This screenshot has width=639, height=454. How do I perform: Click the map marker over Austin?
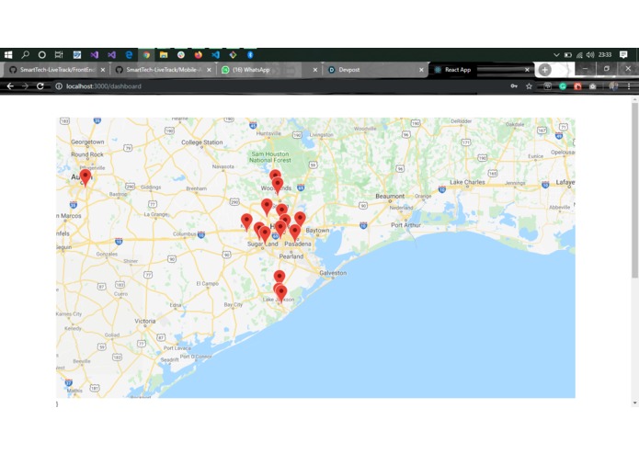click(86, 177)
